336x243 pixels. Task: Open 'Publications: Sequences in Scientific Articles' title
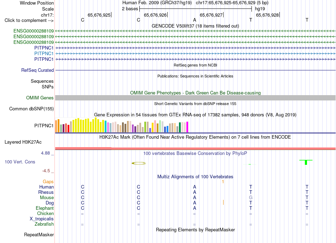click(x=195, y=76)
